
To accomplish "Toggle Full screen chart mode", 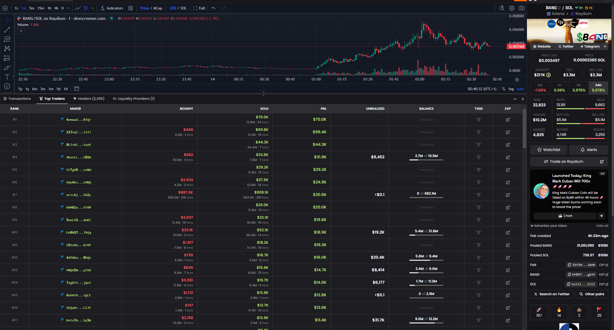I will click(199, 8).
